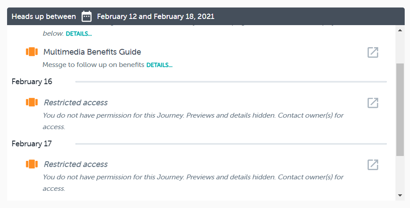410x208 pixels.
Task: Open DETAILS for the benefits follow-up message
Action: click(x=159, y=65)
